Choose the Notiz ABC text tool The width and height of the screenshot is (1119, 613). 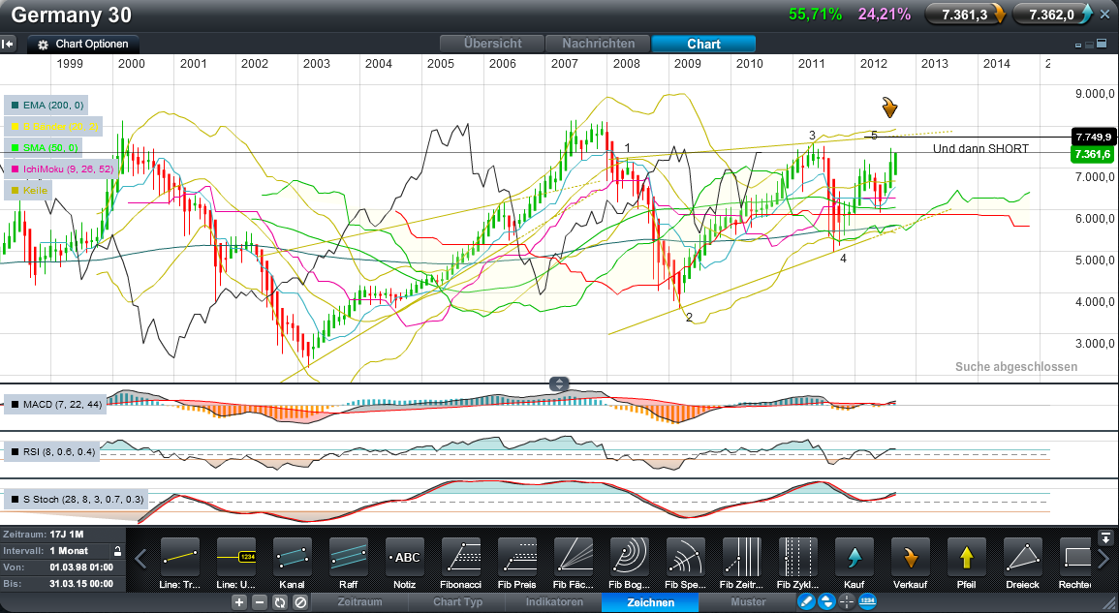click(405, 557)
